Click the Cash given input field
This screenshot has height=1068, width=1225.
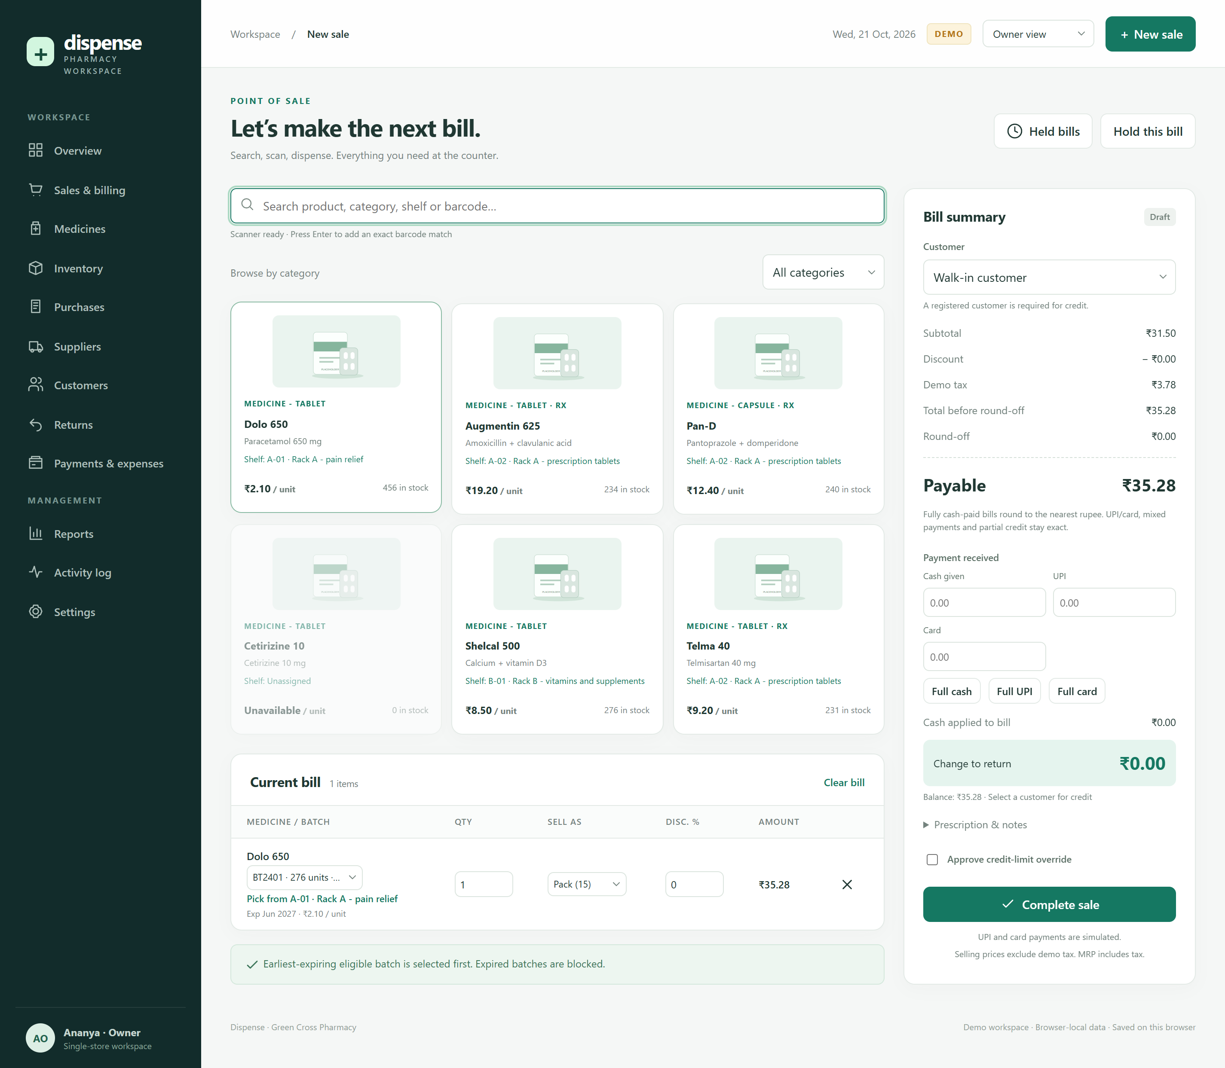pos(984,603)
